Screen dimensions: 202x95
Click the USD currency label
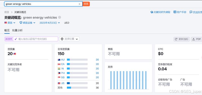pyautogui.click(x=67, y=23)
